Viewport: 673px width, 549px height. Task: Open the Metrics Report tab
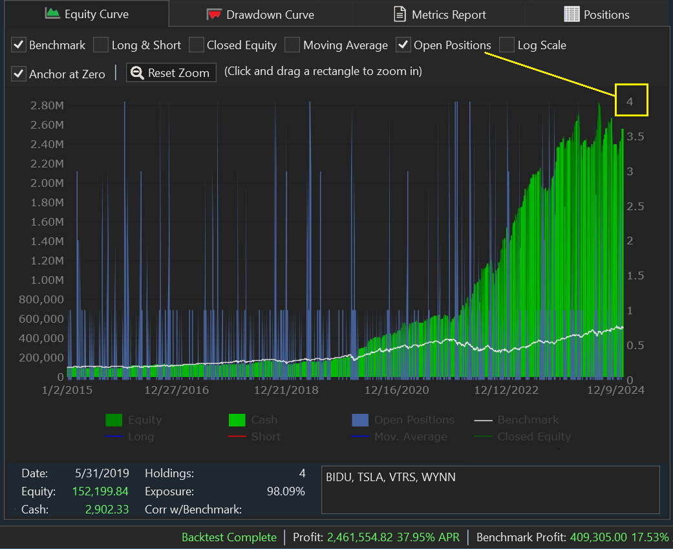click(449, 14)
